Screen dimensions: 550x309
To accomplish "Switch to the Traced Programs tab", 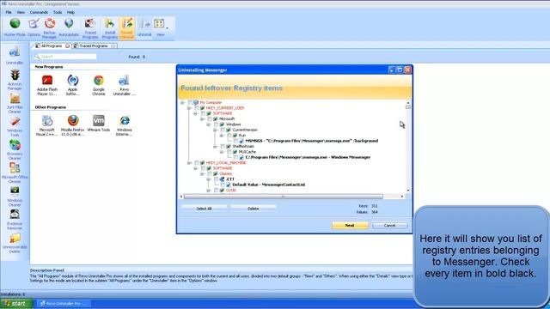I will 94,45.
